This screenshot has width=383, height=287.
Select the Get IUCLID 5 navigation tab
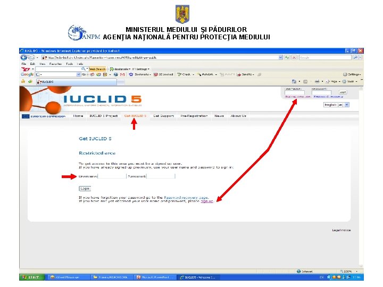[x=135, y=116]
